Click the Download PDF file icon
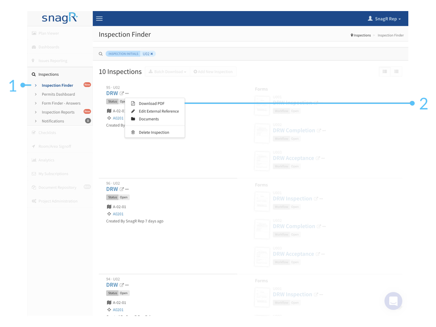The height and width of the screenshot is (327, 436). point(133,103)
